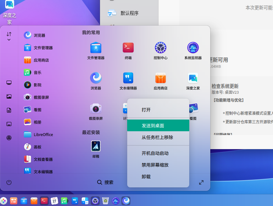Open the system monitor on the taskbar

pos(115,201)
